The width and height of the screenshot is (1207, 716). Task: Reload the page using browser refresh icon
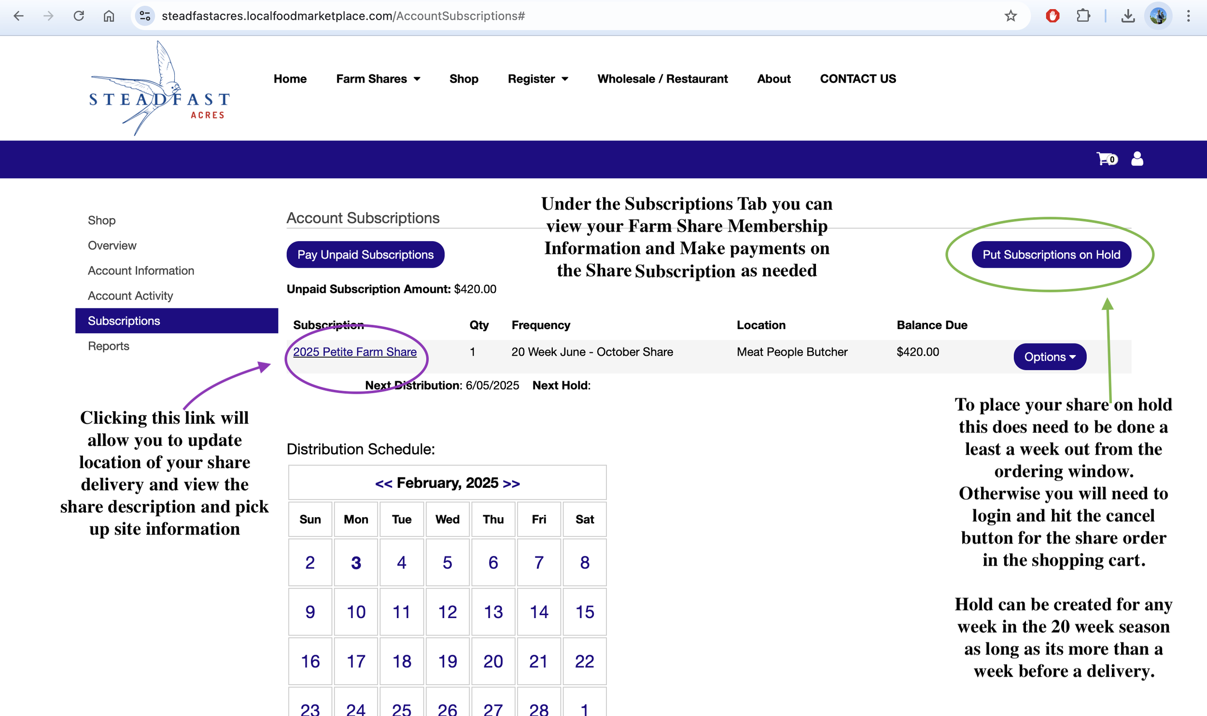pos(79,16)
